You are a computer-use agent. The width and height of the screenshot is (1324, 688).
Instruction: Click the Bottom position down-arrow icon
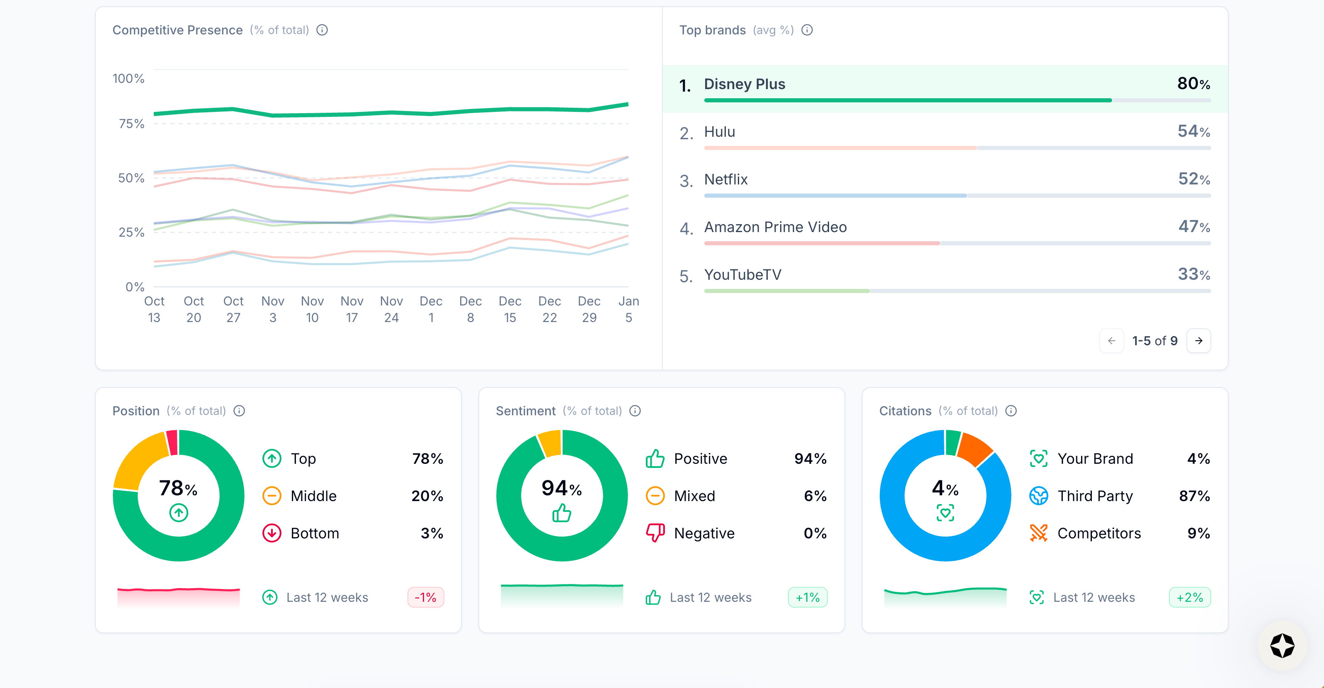(x=272, y=533)
